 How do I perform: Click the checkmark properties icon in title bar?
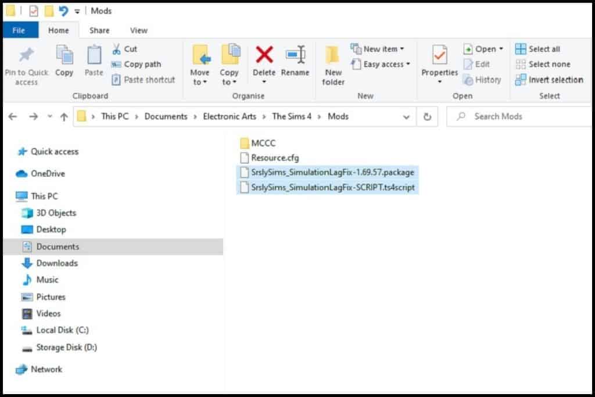pos(34,11)
